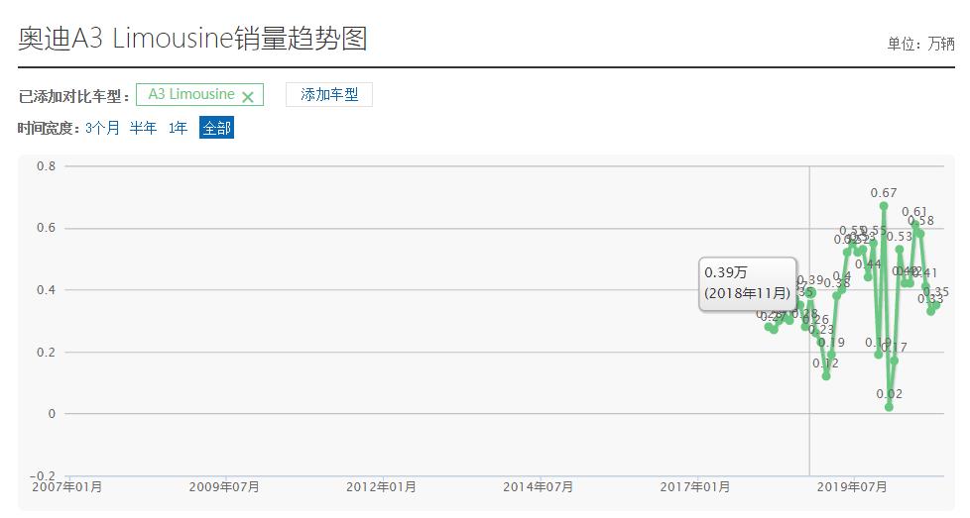Image resolution: width=970 pixels, height=518 pixels.
Task: Select the 半年 time range
Action: pos(143,128)
